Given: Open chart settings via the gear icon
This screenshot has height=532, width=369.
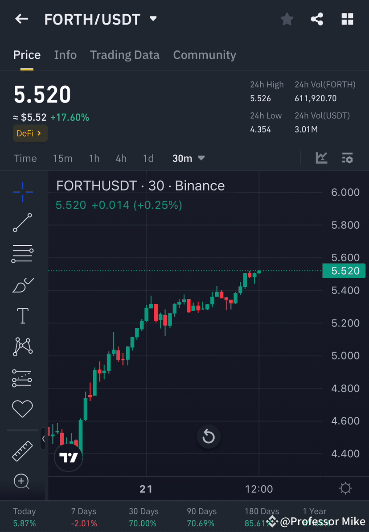Looking at the screenshot, I should [345, 488].
